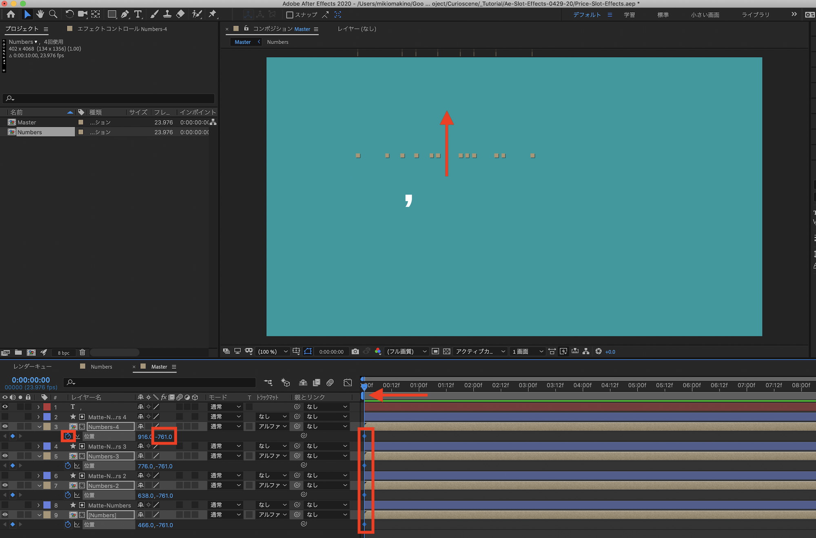Delete selected item with trash icon

82,352
